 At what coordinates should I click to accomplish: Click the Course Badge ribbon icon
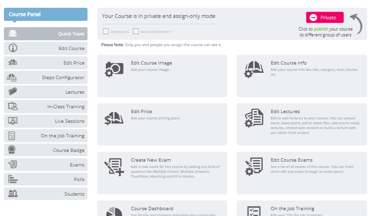[12, 150]
